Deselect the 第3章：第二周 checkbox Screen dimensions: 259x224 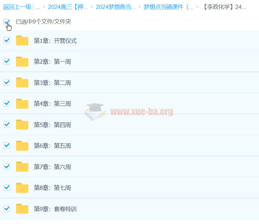(7, 82)
